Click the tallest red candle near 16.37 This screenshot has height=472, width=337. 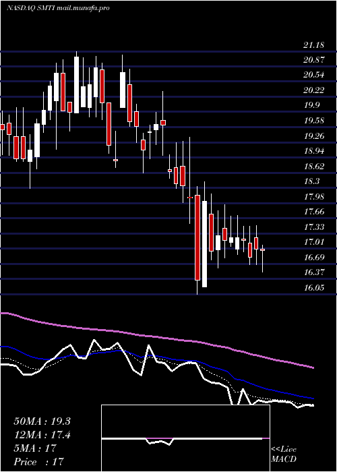point(197,237)
